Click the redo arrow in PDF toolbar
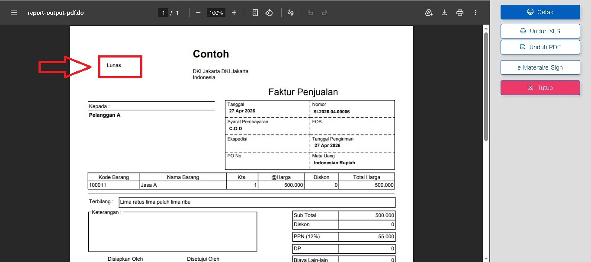The height and width of the screenshot is (262, 591). [x=324, y=13]
